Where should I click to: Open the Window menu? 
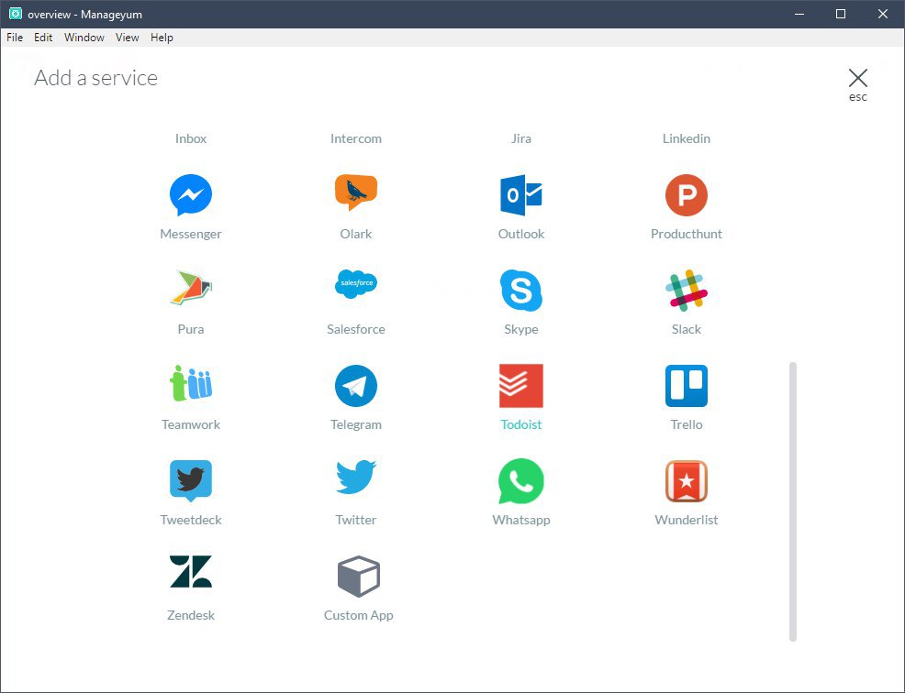point(84,38)
